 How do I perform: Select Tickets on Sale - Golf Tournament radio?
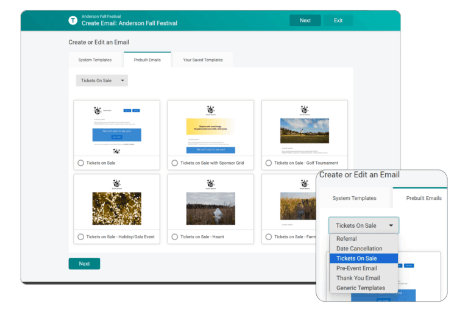pyautogui.click(x=269, y=163)
